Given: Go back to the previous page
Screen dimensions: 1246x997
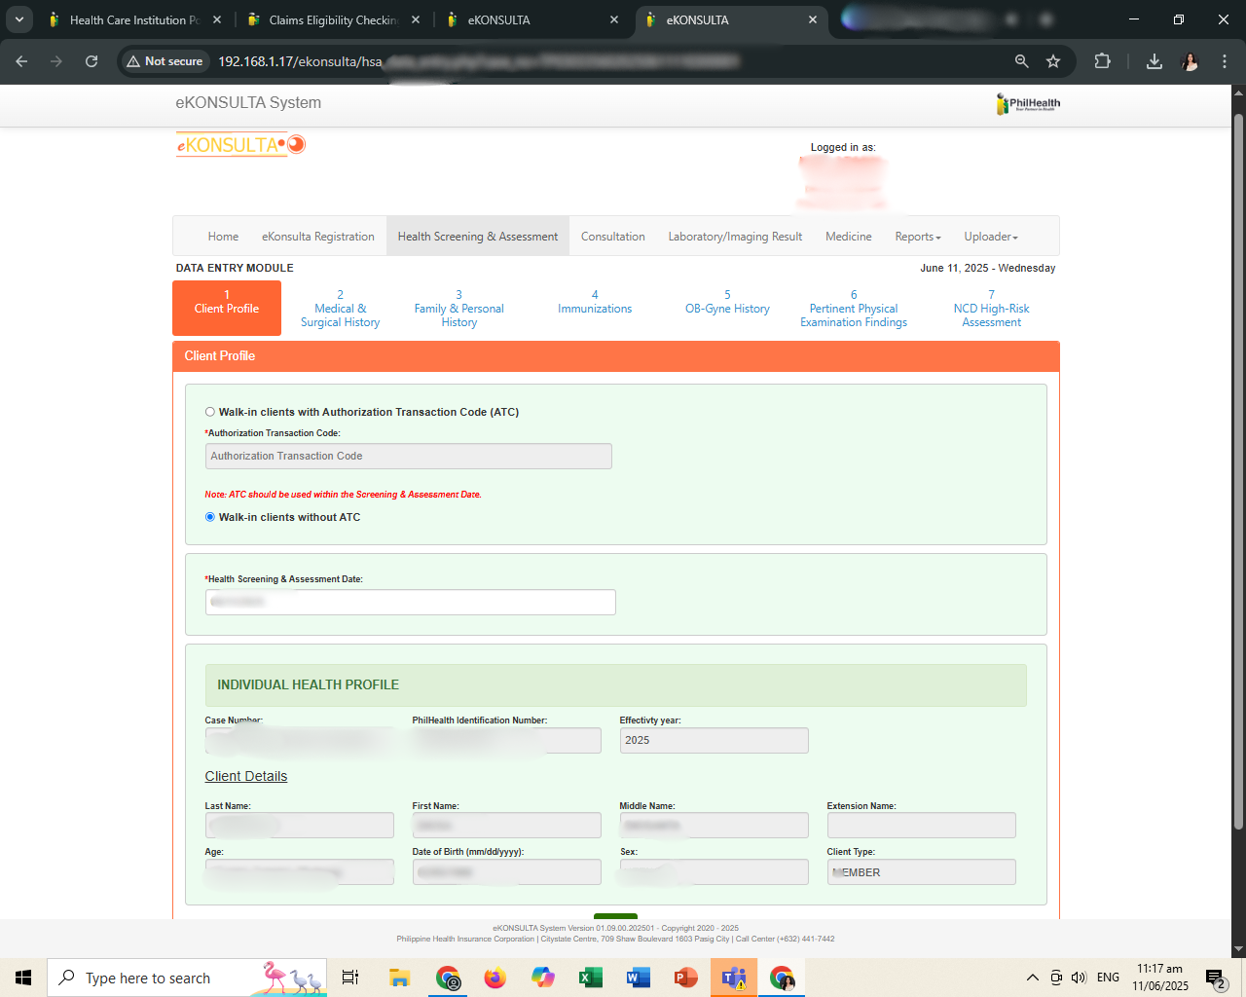Looking at the screenshot, I should (x=21, y=61).
